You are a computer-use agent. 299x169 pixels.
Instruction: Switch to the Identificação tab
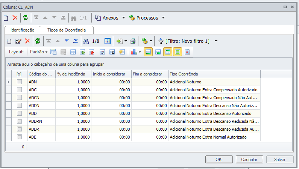(x=23, y=30)
